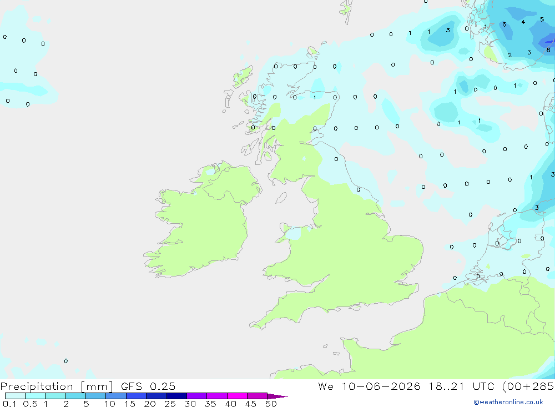Click the "25" legend scale label
This screenshot has height=407, width=555.
point(170,404)
